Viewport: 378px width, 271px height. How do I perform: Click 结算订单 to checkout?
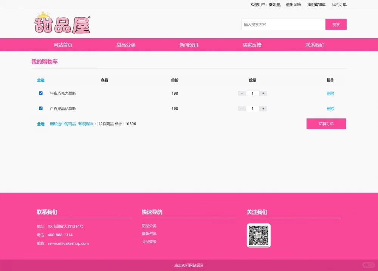point(326,124)
